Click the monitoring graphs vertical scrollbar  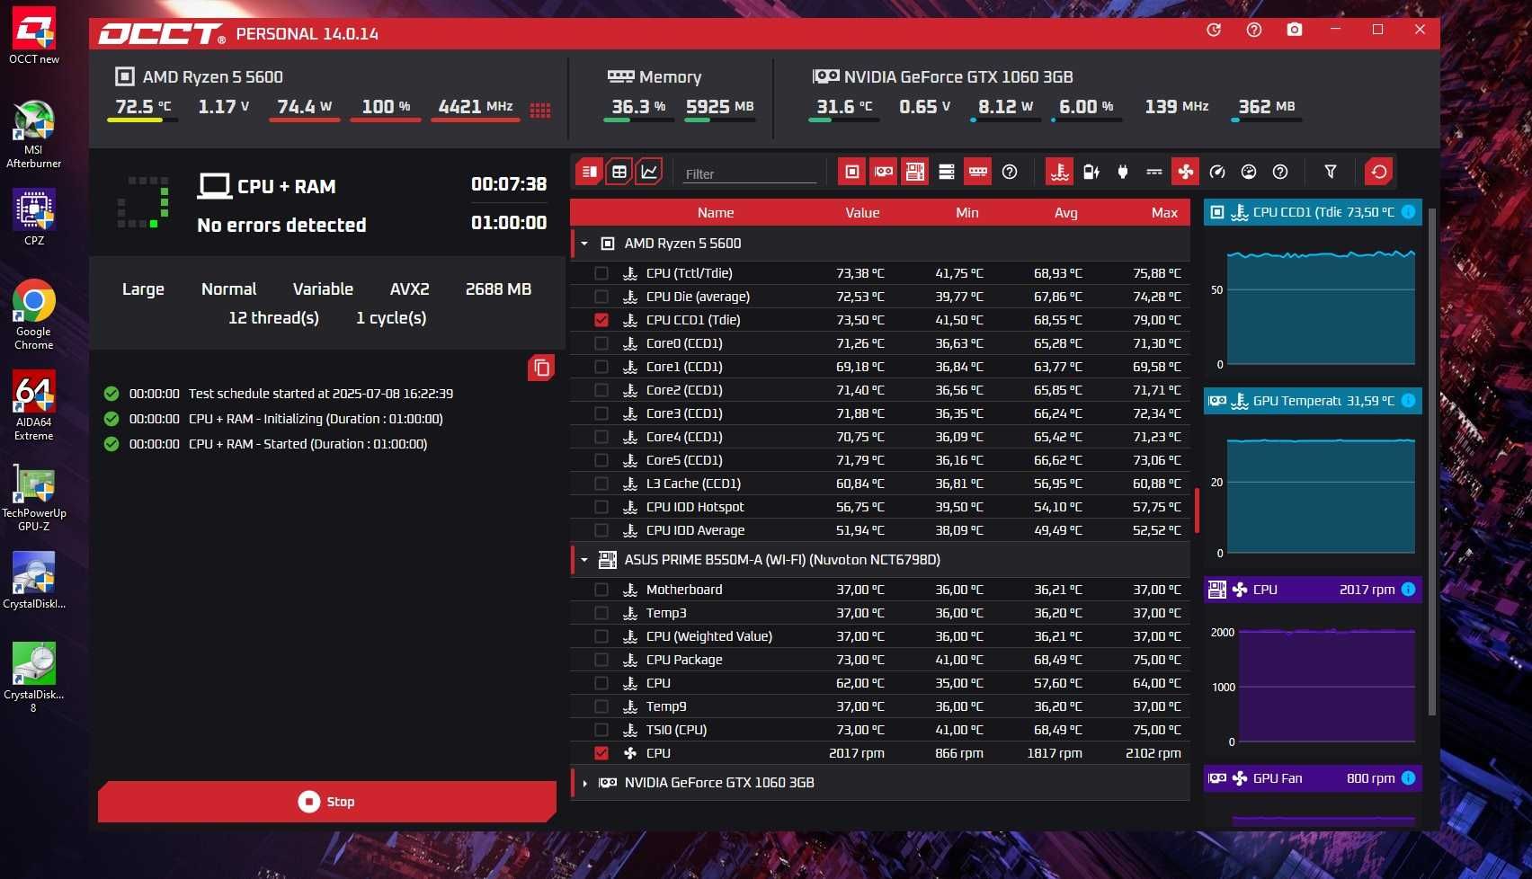tap(1432, 462)
